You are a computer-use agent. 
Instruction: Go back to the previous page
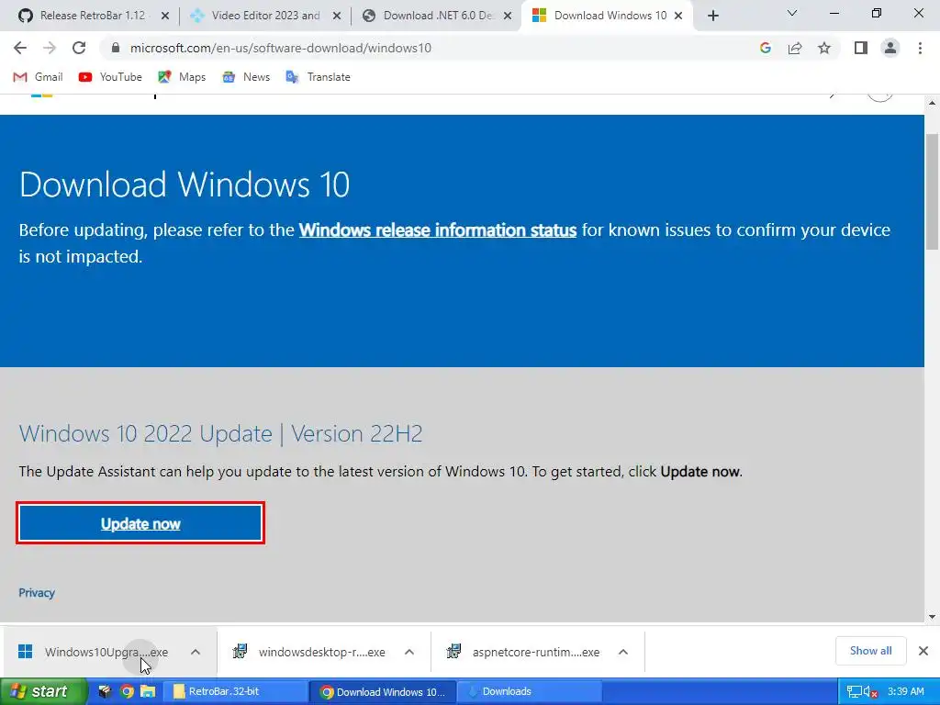pyautogui.click(x=20, y=48)
